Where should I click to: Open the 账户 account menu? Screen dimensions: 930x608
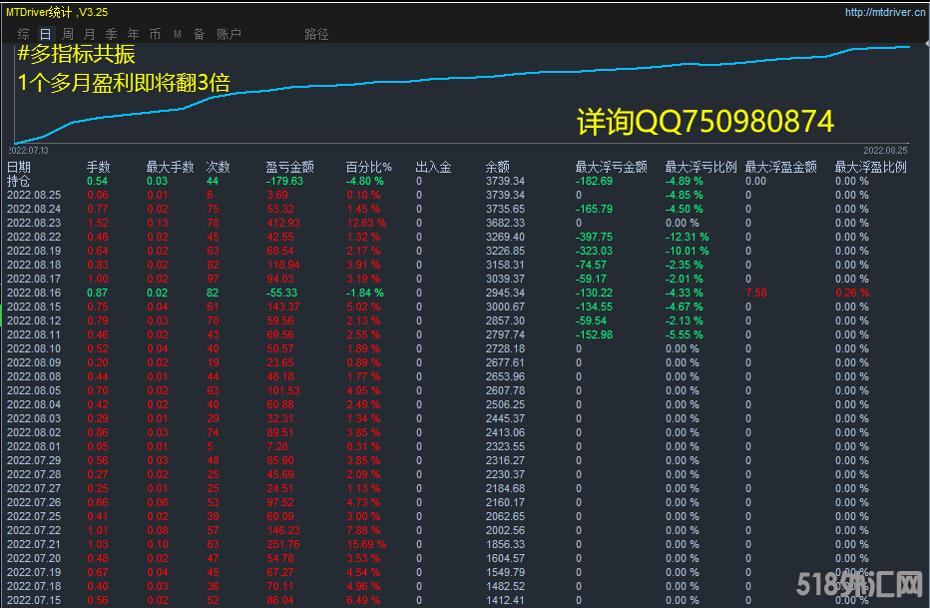(229, 34)
